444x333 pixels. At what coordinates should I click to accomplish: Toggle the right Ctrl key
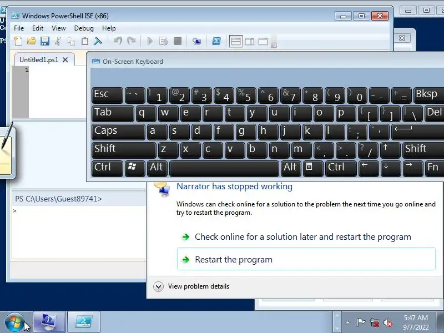[x=341, y=169]
